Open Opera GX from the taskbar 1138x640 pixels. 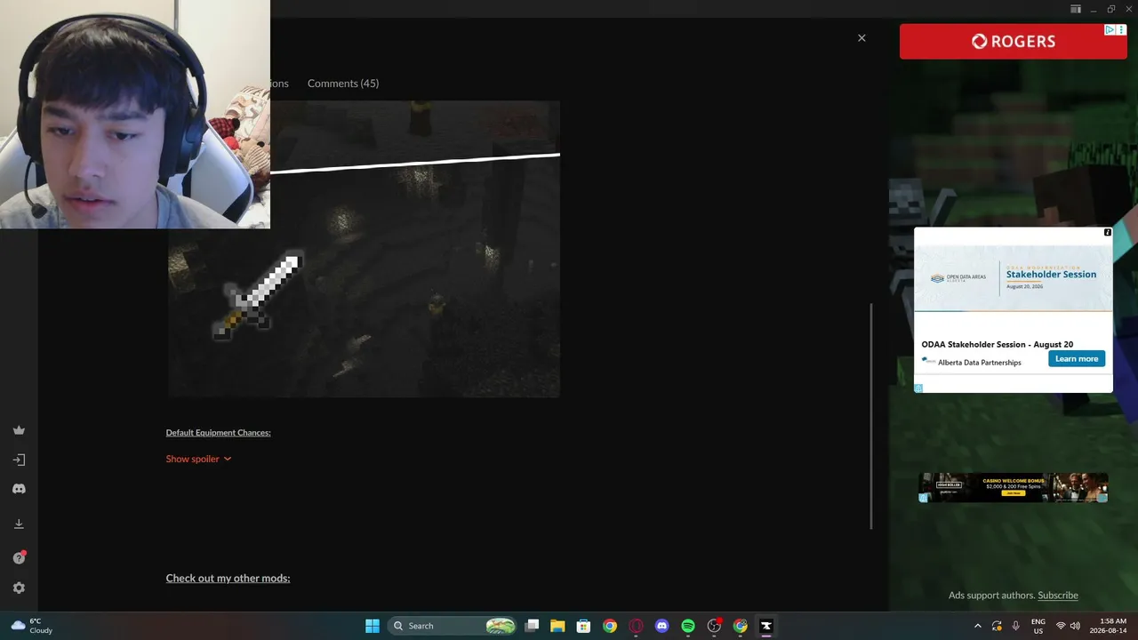[636, 626]
